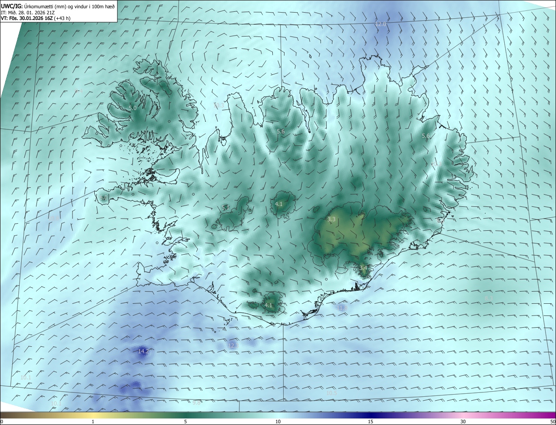Click the "50" tick on the colour scale
The image size is (556, 425).
[x=553, y=422]
